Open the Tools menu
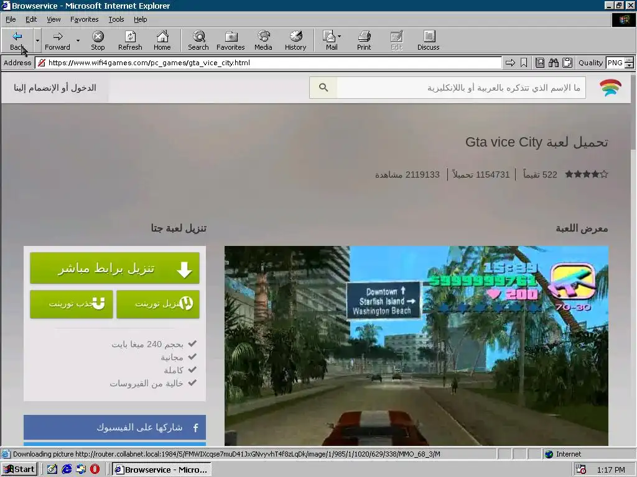The image size is (637, 477). pos(116,19)
